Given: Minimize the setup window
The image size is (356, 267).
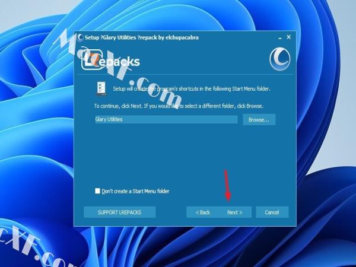Looking at the screenshot, I should pos(280,38).
